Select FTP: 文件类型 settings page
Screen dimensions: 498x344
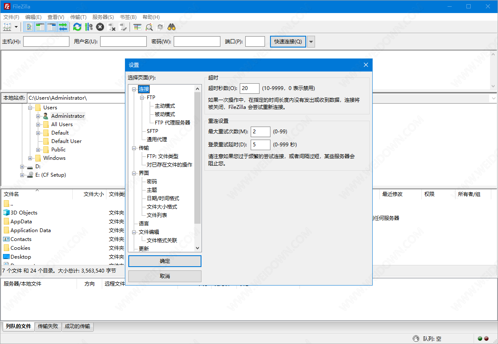pyautogui.click(x=163, y=156)
